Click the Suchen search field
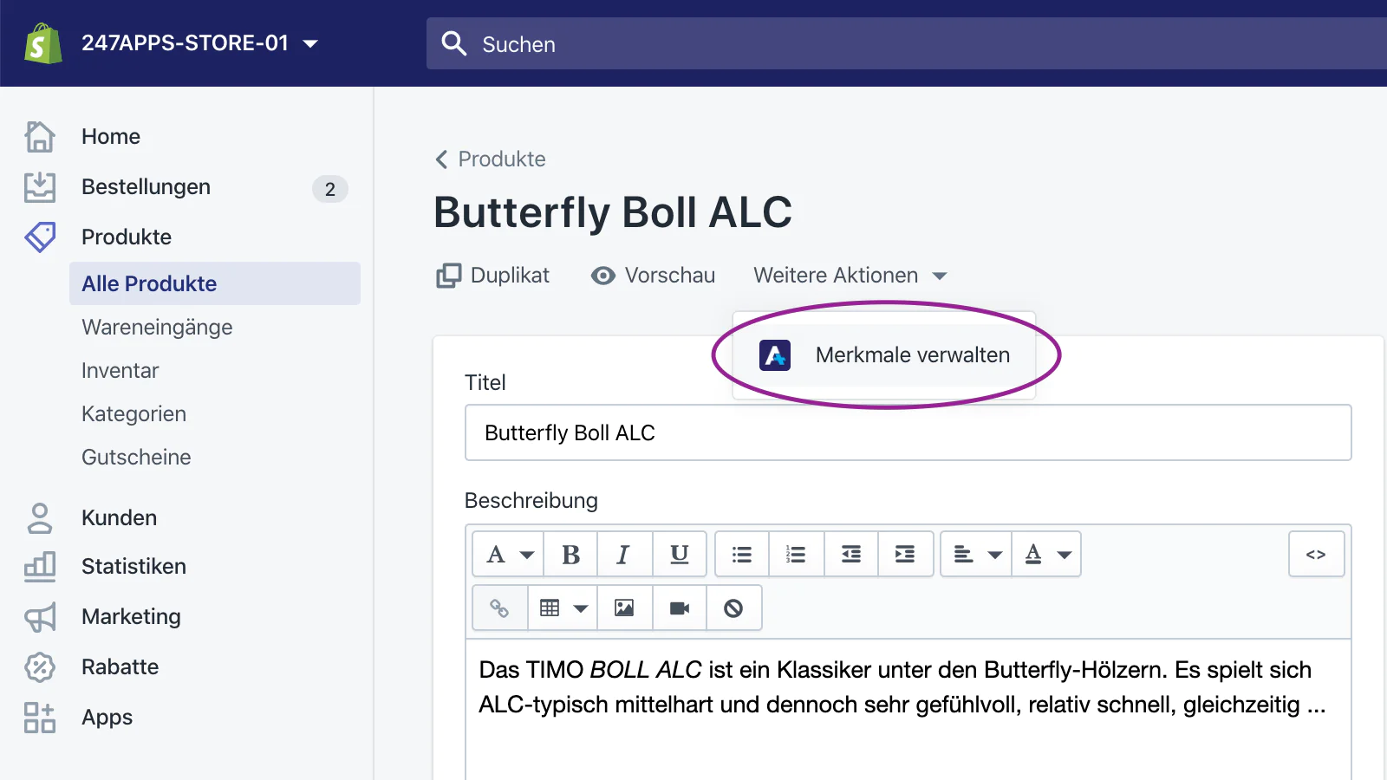The image size is (1387, 780). coord(907,43)
